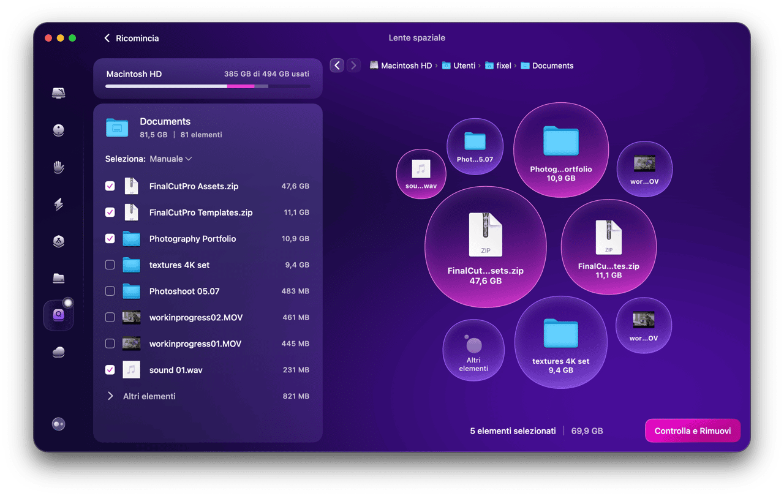Image resolution: width=784 pixels, height=496 pixels.
Task: Select the hand-shaped Protection icon in sidebar
Action: point(59,167)
